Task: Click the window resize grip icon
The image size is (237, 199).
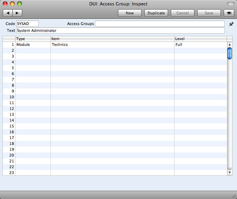Action: tap(234, 196)
